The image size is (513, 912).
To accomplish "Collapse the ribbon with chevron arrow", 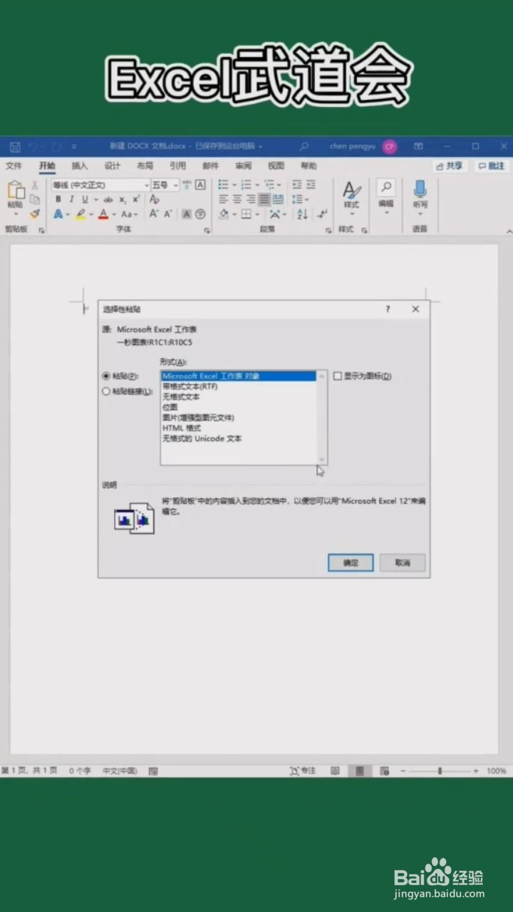I will tap(508, 231).
